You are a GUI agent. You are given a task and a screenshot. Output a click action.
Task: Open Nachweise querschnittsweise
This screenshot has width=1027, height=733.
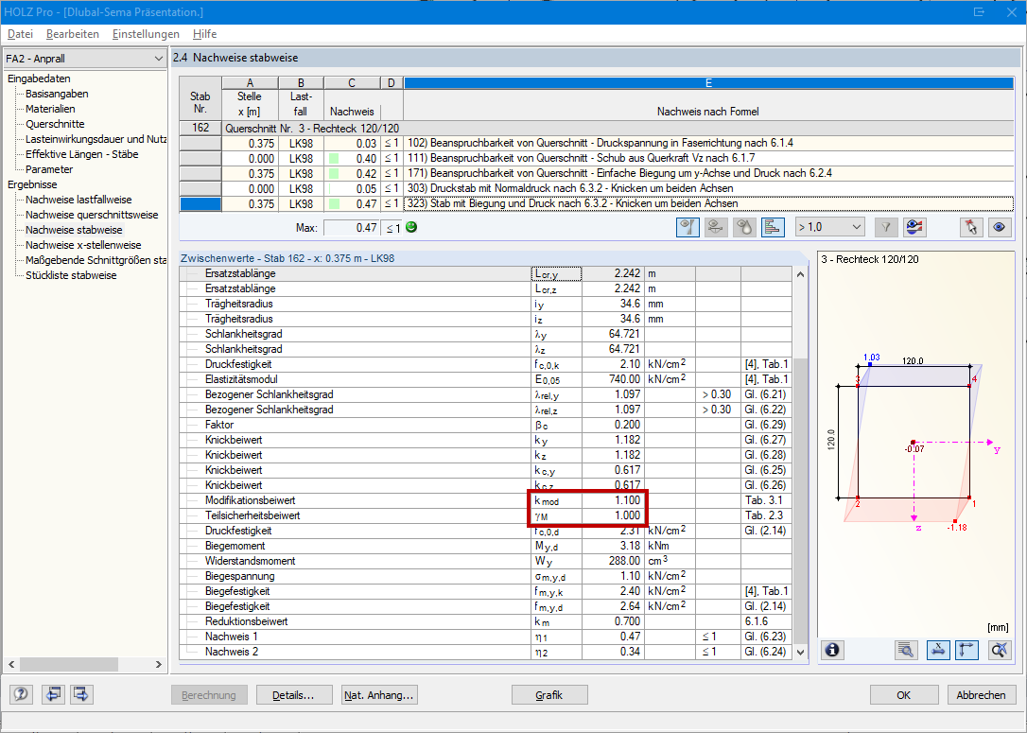pyautogui.click(x=92, y=214)
